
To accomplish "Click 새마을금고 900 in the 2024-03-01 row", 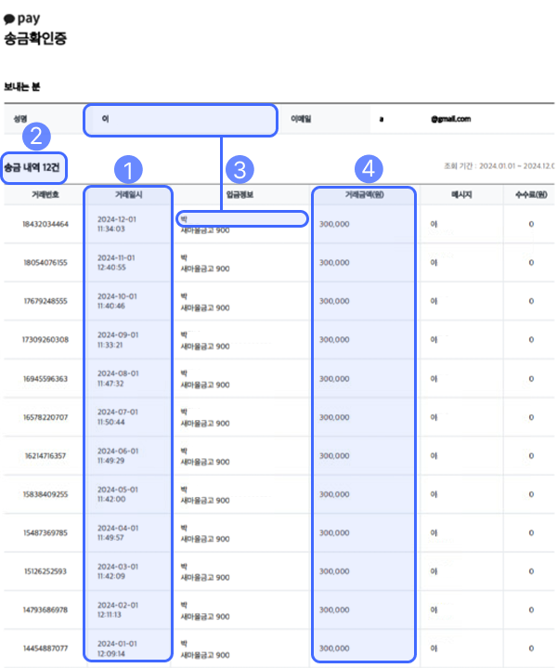I will tap(205, 577).
